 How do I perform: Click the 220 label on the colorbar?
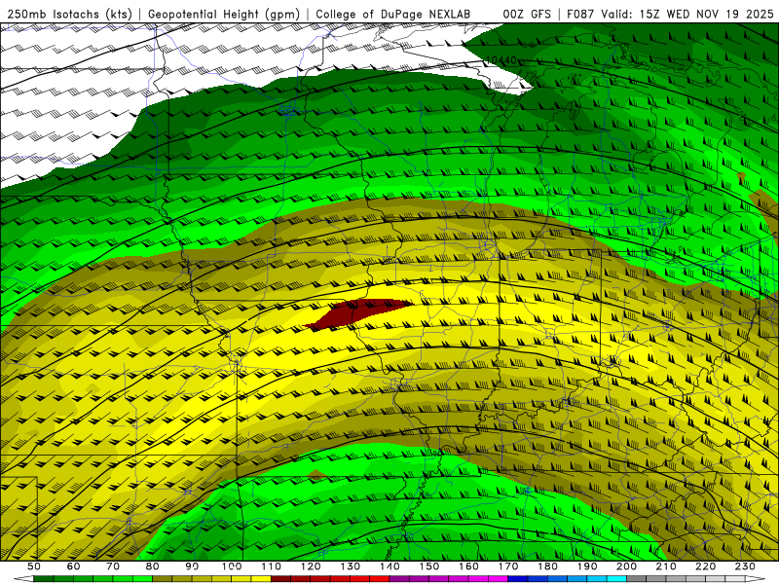click(x=706, y=566)
